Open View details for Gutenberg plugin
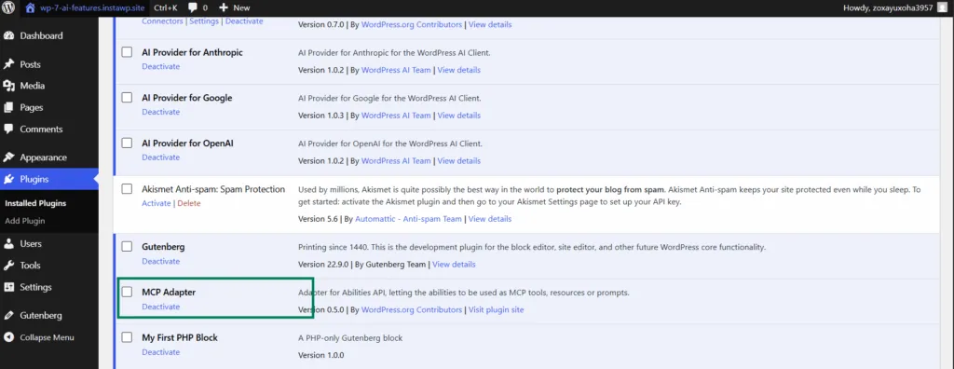The image size is (954, 369). [454, 265]
